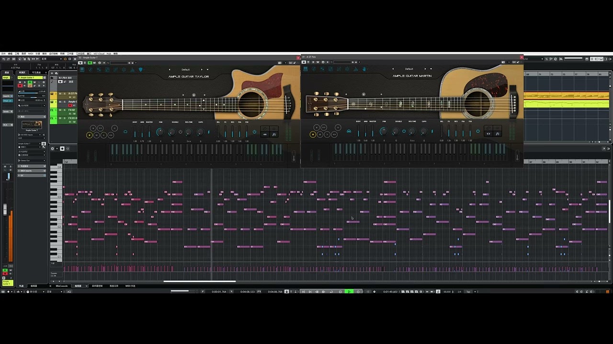Open the EQ bars icon in Ample Guitar Taylor
This screenshot has width=613, height=344.
click(132, 70)
